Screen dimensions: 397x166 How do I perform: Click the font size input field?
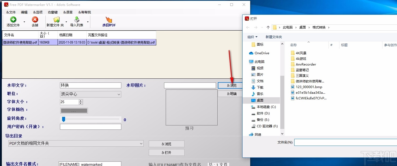[x=69, y=102]
